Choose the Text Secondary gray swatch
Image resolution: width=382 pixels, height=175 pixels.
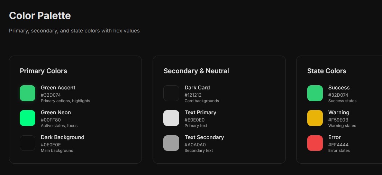(171, 143)
